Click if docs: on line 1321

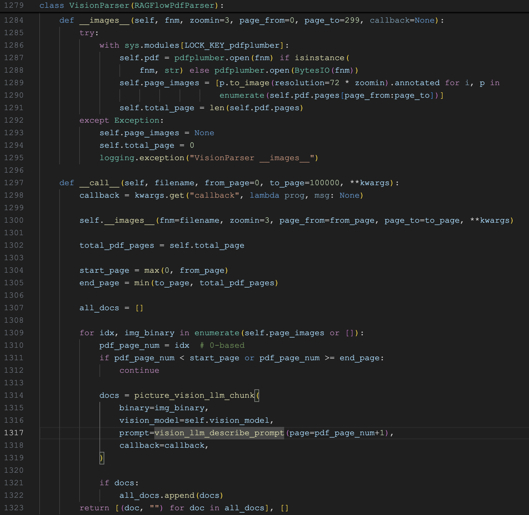tap(119, 483)
